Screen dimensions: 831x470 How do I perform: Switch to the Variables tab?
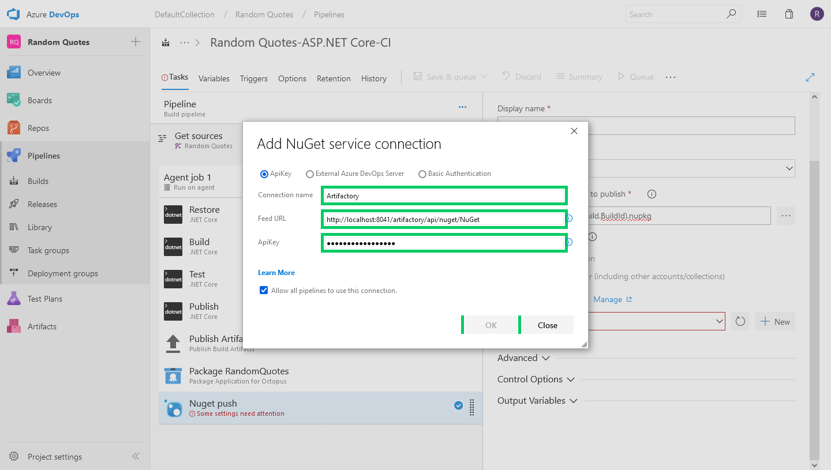[214, 78]
